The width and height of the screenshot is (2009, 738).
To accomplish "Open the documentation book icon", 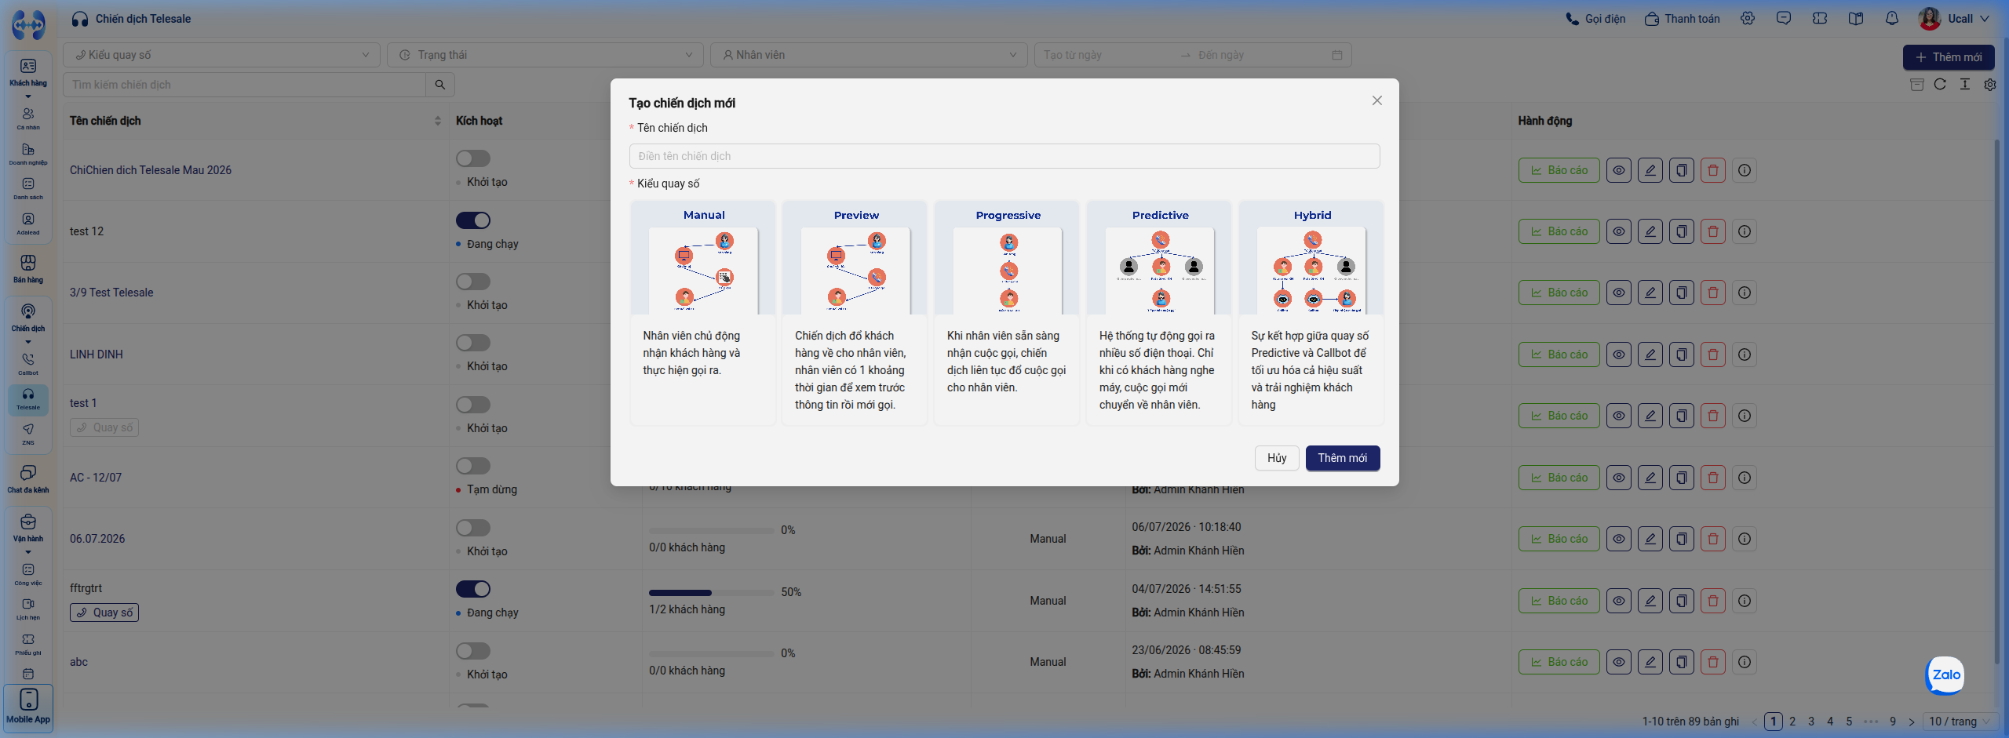I will pos(1856,19).
